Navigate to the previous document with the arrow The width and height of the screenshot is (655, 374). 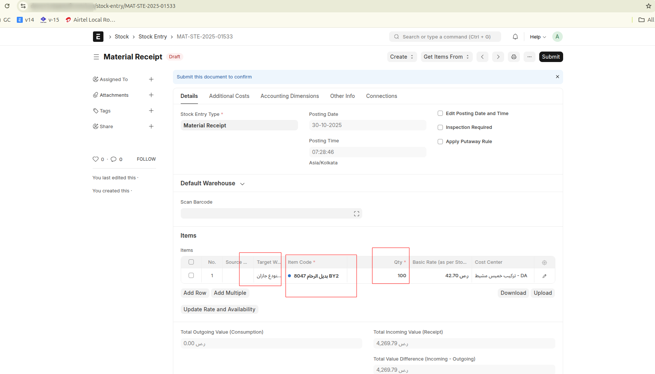482,56
